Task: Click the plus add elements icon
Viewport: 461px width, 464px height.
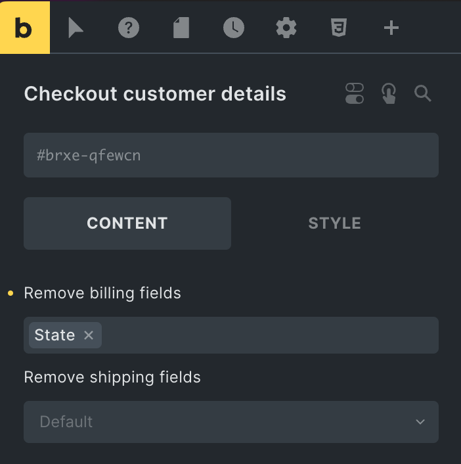Action: click(391, 28)
